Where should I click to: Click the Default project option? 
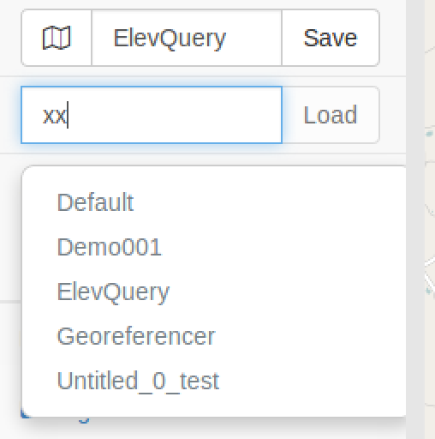pyautogui.click(x=95, y=202)
